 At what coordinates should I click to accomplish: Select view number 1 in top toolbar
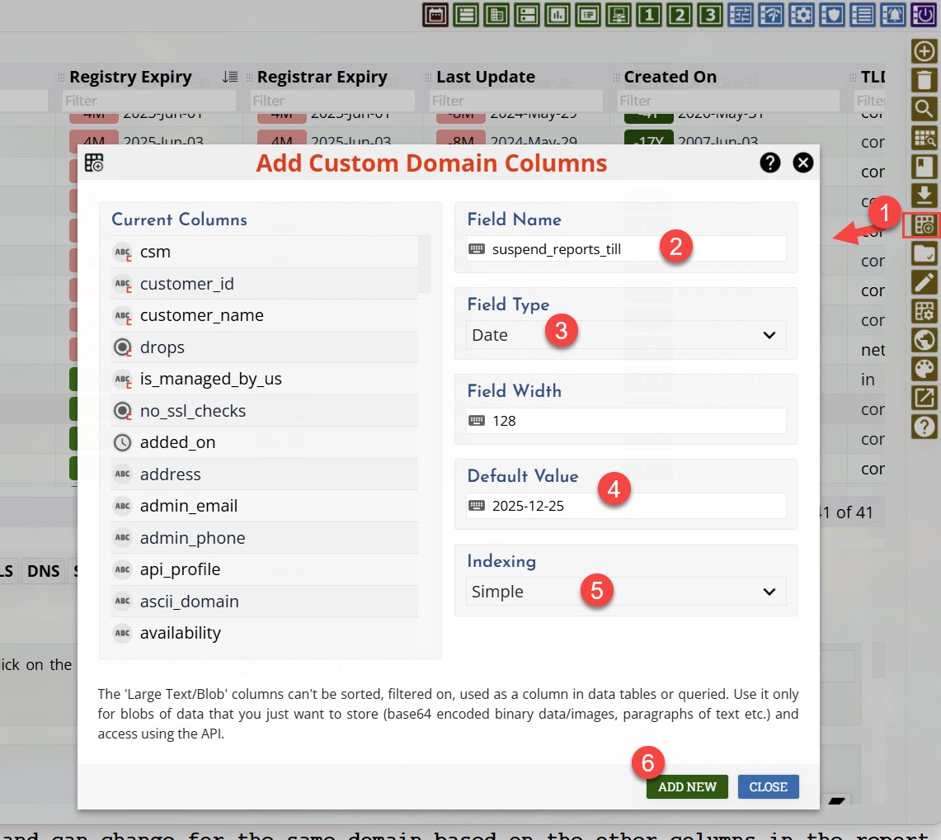point(649,15)
